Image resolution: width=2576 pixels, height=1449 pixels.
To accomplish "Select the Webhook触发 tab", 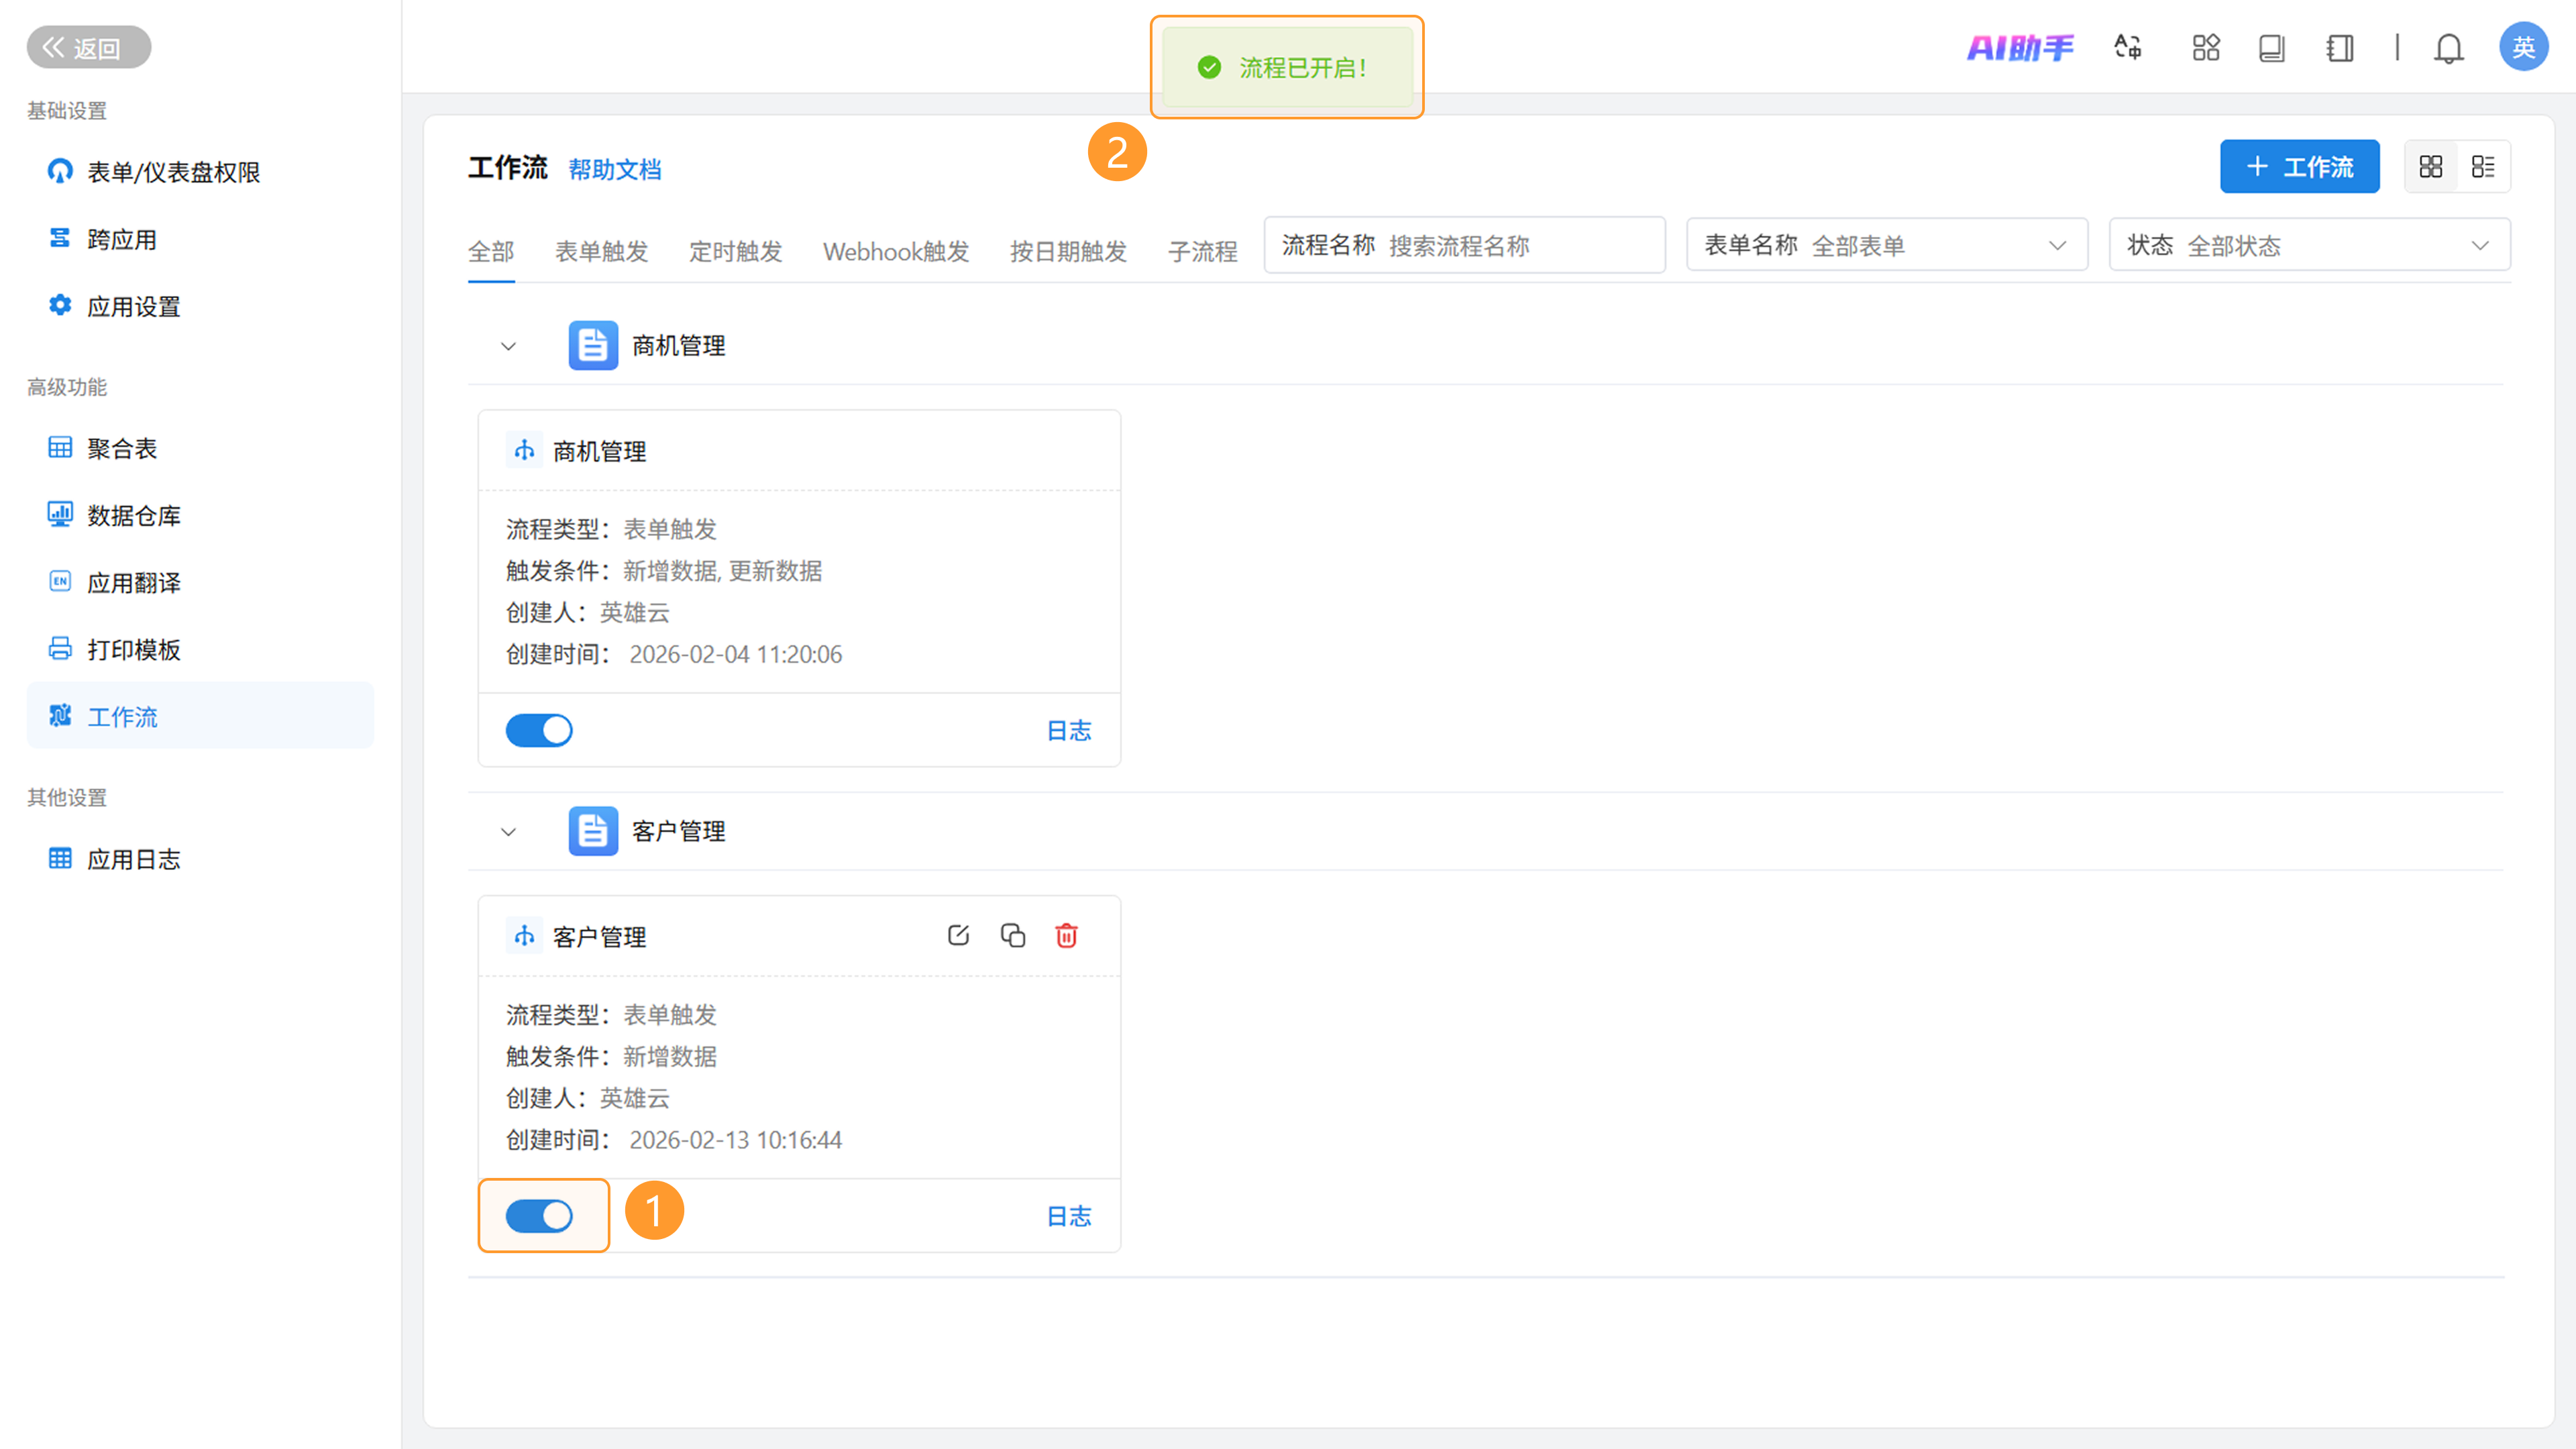I will point(896,251).
